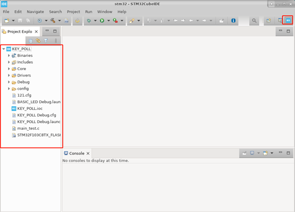Open the Run menu
Screen dimensions: 295x212
[x=88, y=12]
